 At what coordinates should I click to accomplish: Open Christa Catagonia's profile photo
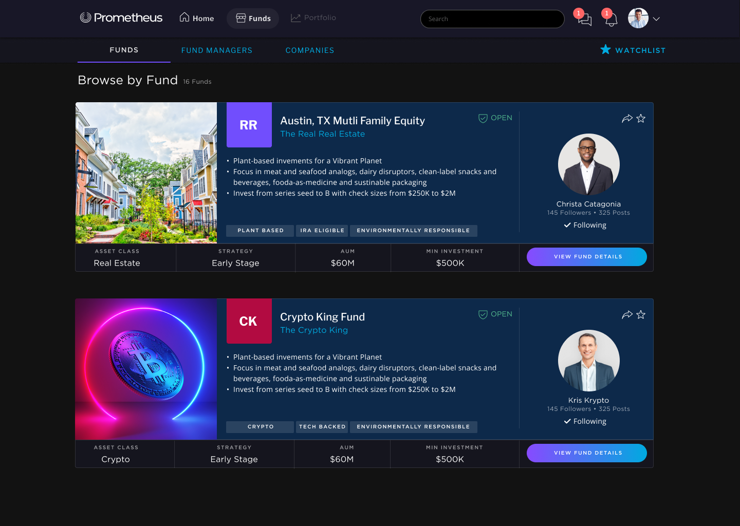click(x=589, y=164)
